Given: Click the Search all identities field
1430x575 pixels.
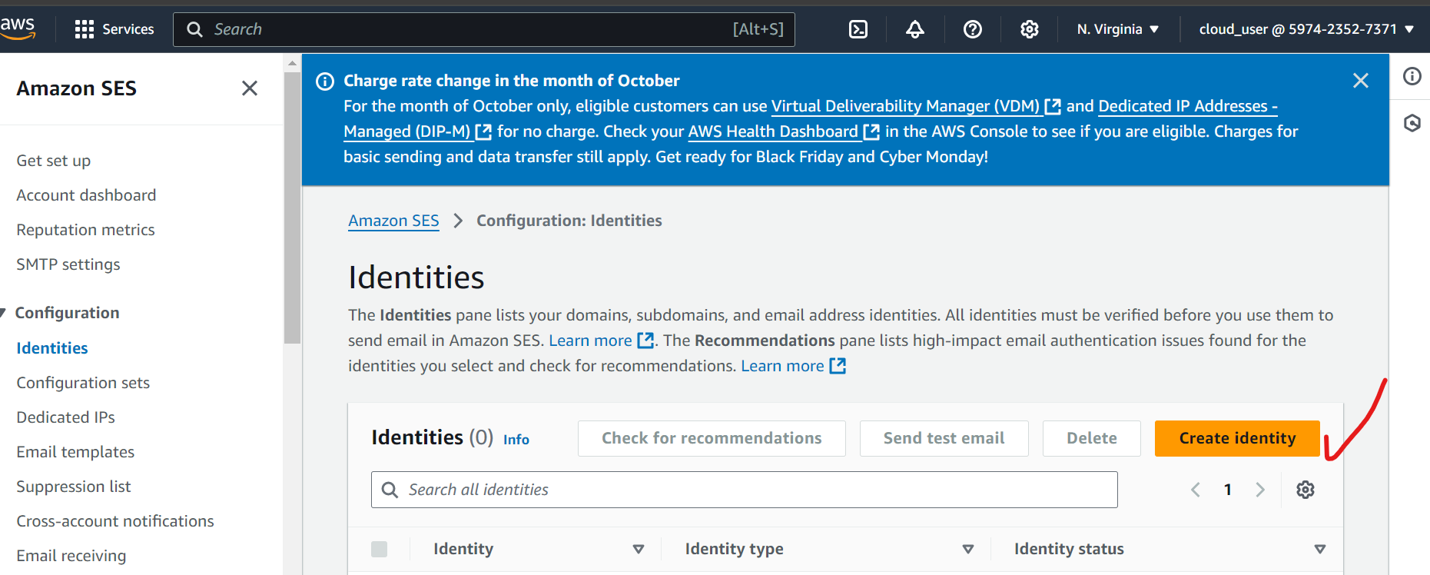Looking at the screenshot, I should pyautogui.click(x=743, y=490).
